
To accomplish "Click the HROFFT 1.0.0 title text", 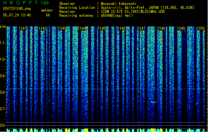I will click(x=26, y=3).
